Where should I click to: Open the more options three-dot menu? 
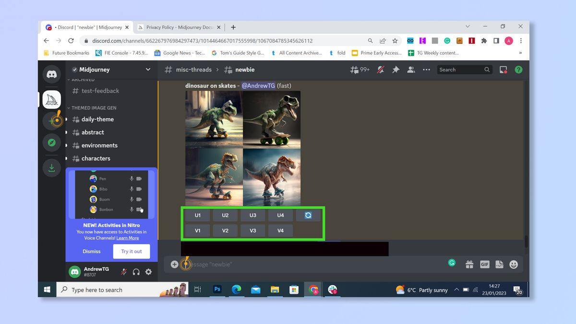click(426, 70)
